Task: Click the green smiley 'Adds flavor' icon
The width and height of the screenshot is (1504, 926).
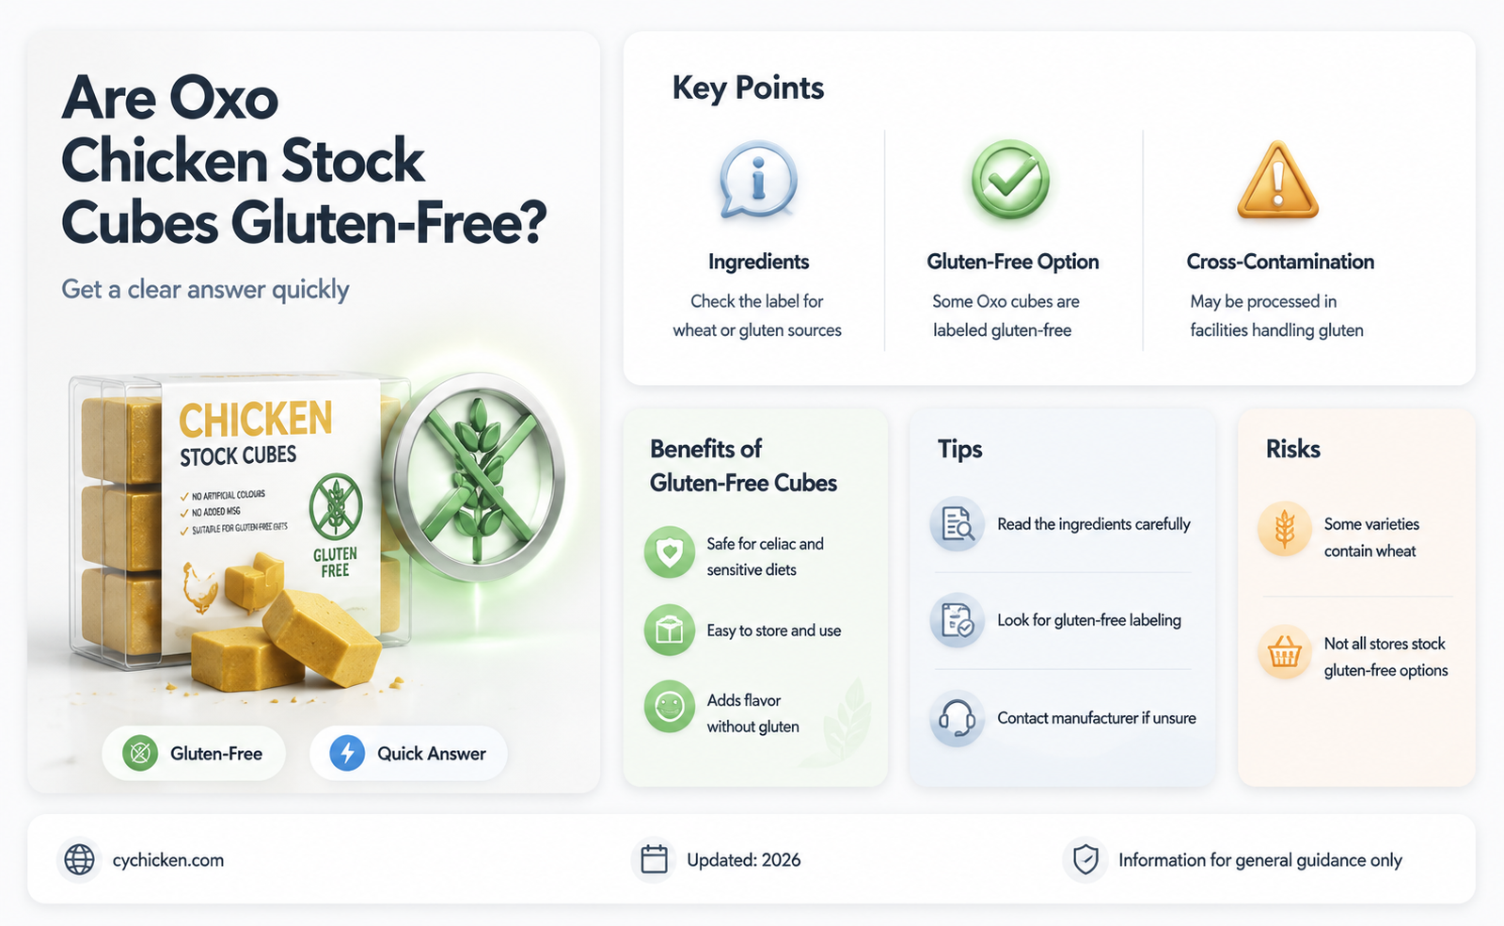Action: pos(670,707)
